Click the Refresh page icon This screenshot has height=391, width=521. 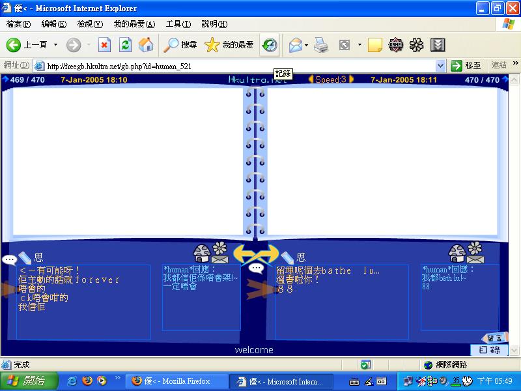126,45
